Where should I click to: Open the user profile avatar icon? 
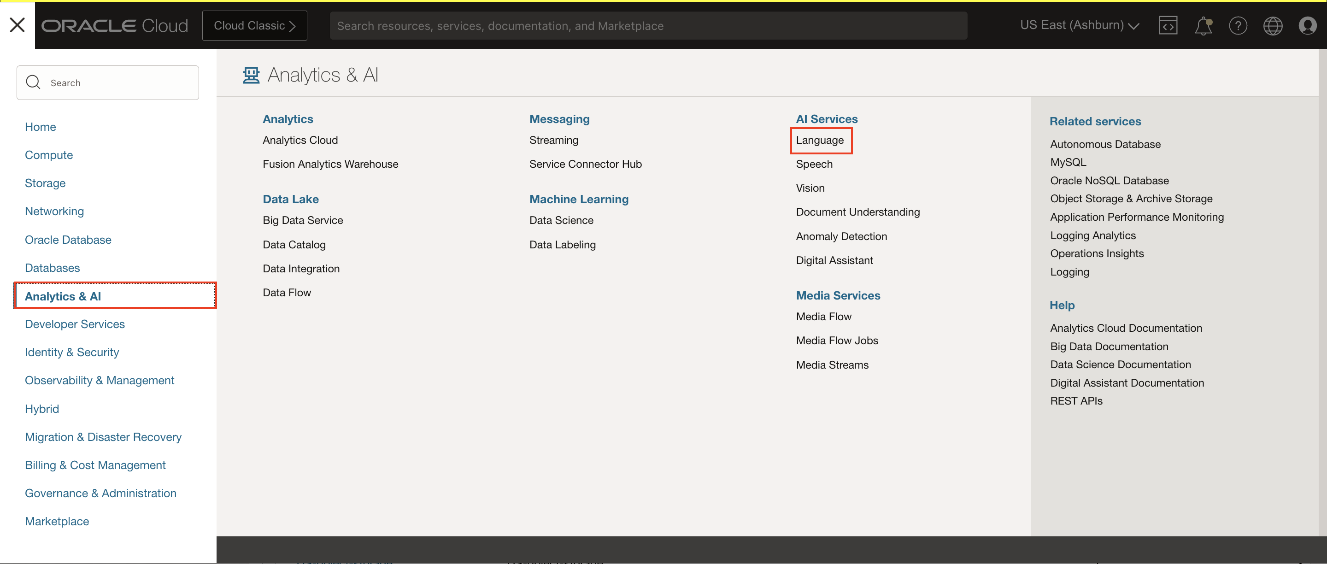[x=1307, y=25]
